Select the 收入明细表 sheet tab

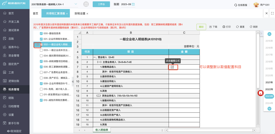[102, 130]
